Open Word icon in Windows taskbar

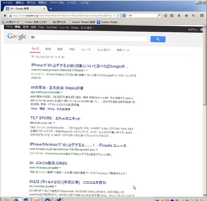coord(27,199)
